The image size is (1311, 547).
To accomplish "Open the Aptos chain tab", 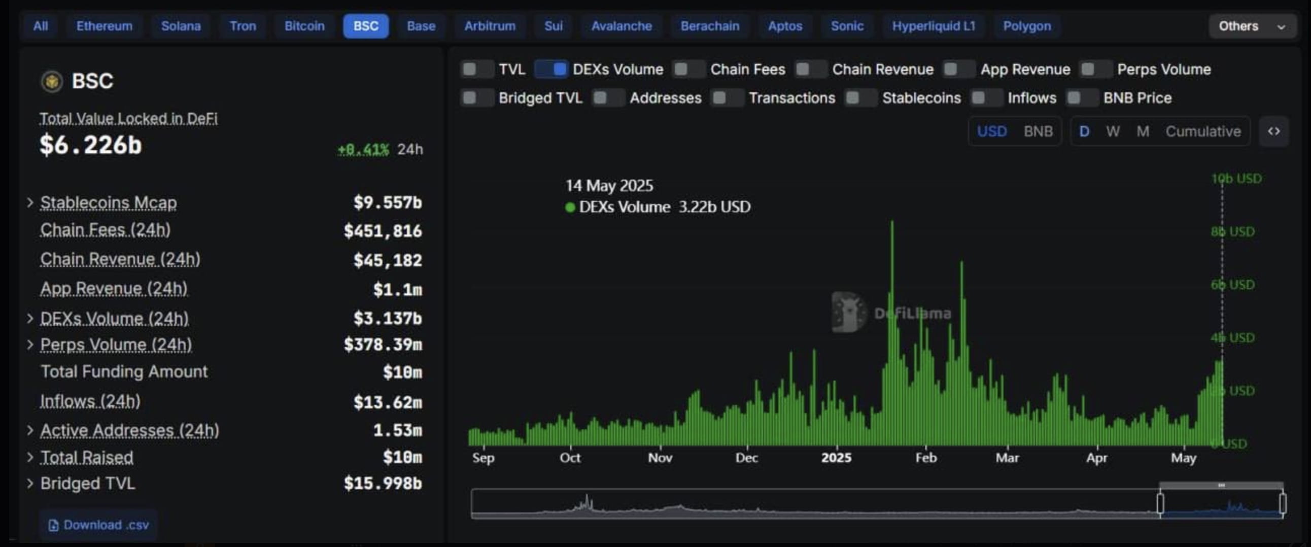I will (785, 26).
